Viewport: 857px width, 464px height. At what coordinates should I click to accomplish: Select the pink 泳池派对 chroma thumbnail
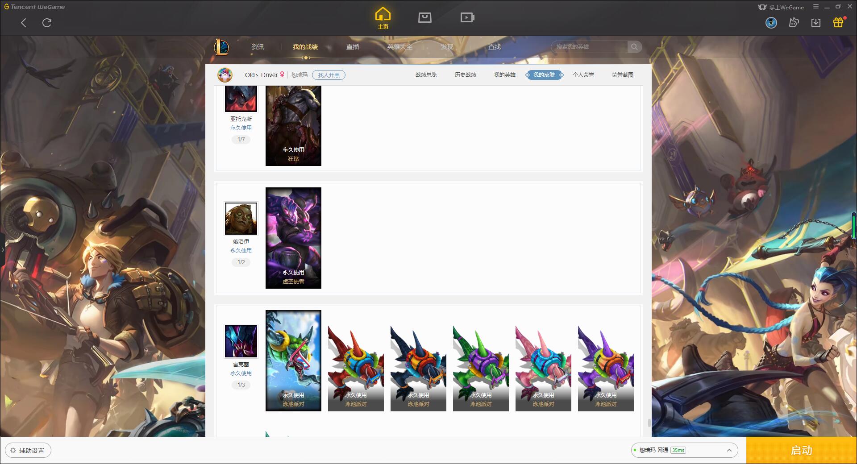(x=543, y=368)
